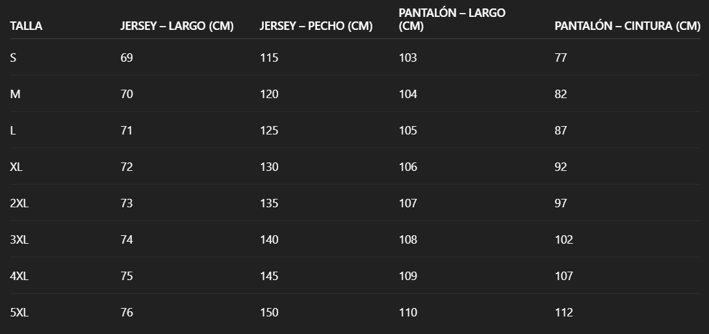The width and height of the screenshot is (709, 334).
Task: Click the JERSEY – PECHO (CM) header
Action: pos(316,27)
